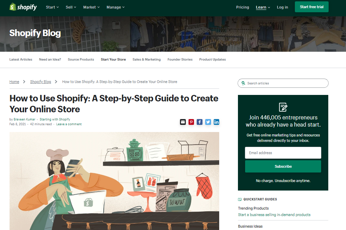Focus the Search articles field
This screenshot has width=346, height=230.
(x=283, y=83)
